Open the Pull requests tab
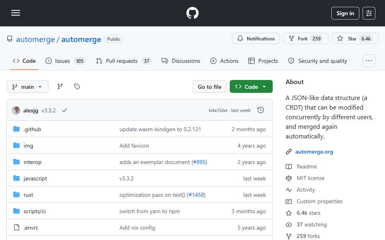 click(124, 61)
